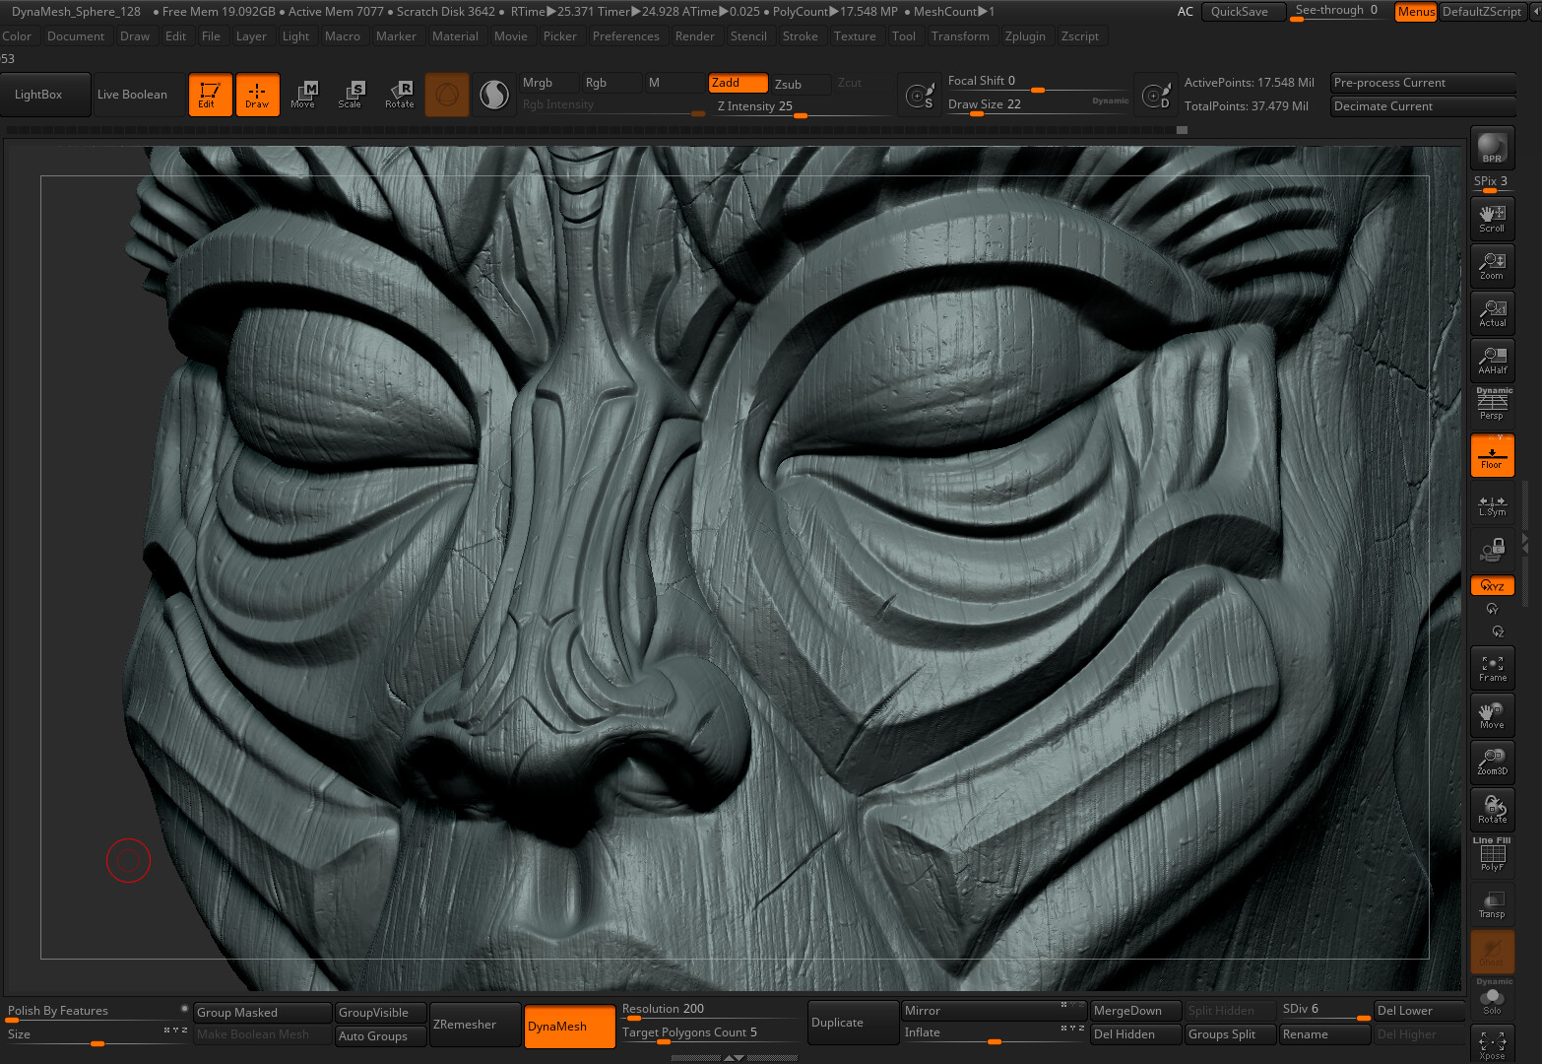
Task: Toggle L.Sym local symmetry
Action: [1492, 505]
